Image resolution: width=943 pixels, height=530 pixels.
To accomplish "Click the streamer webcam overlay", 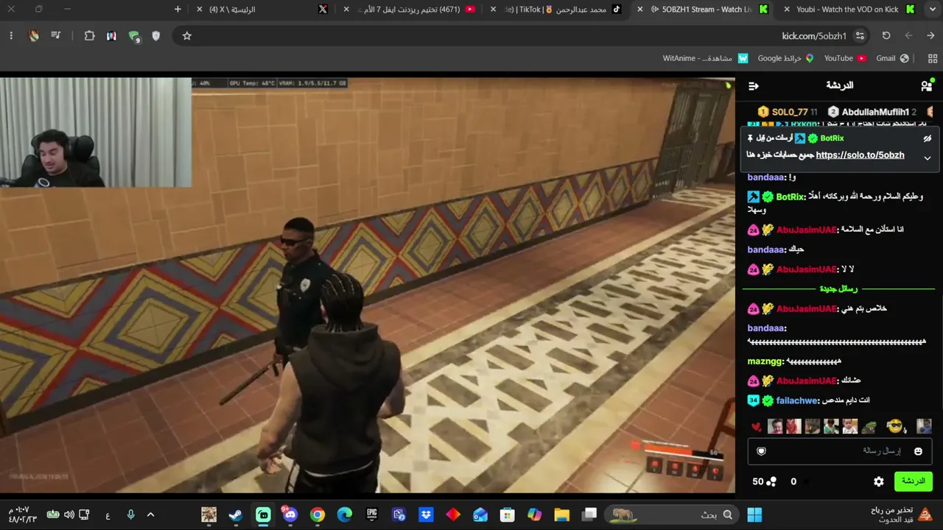I will [96, 132].
